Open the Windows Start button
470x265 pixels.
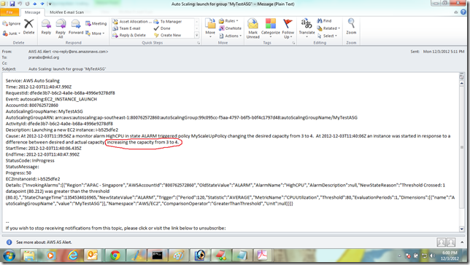[x=9, y=256]
